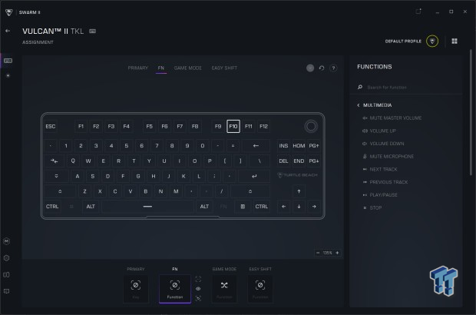Viewport: 476px width, 315px height.
Task: Select the Tab key on keyboard
Action: tap(55, 161)
